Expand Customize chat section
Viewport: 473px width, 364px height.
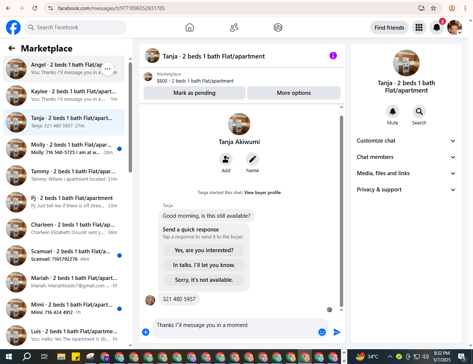[406, 141]
